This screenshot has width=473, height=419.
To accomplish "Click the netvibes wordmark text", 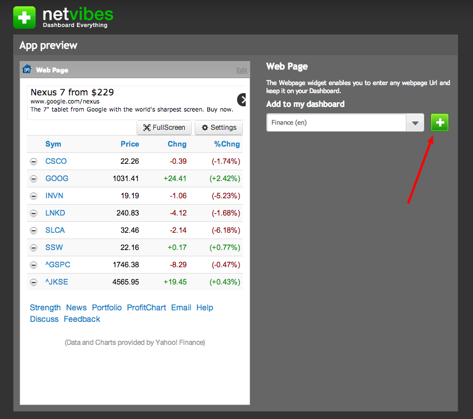I will coord(78,14).
